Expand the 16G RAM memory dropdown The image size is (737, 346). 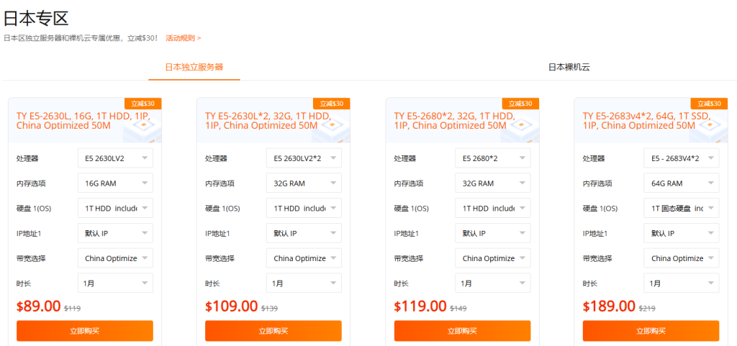click(x=115, y=183)
